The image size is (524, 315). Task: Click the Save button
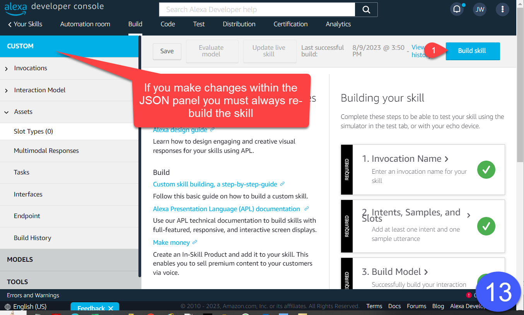tap(167, 51)
